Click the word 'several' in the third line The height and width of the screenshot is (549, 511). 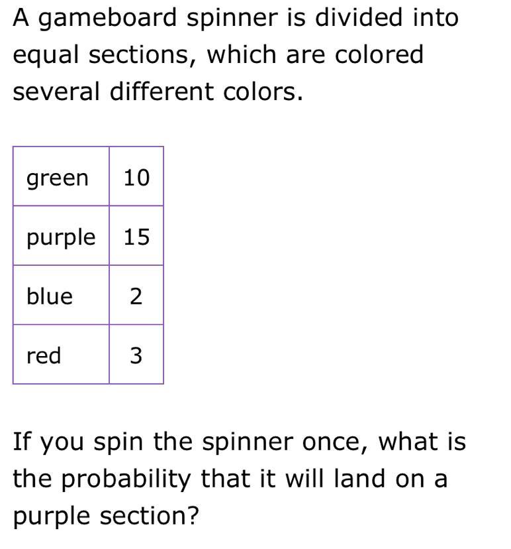(x=57, y=91)
